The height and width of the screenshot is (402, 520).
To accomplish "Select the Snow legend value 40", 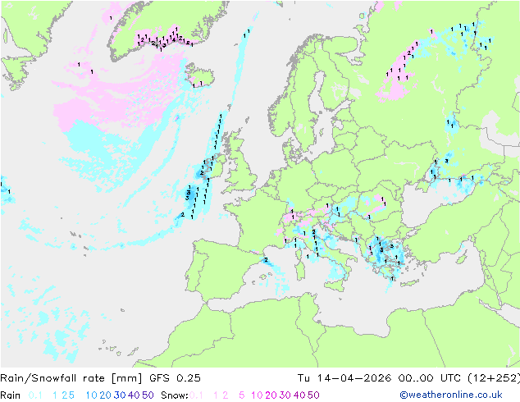I will click(299, 395).
